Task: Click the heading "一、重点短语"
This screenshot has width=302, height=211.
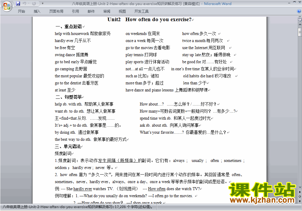Action: (69, 26)
